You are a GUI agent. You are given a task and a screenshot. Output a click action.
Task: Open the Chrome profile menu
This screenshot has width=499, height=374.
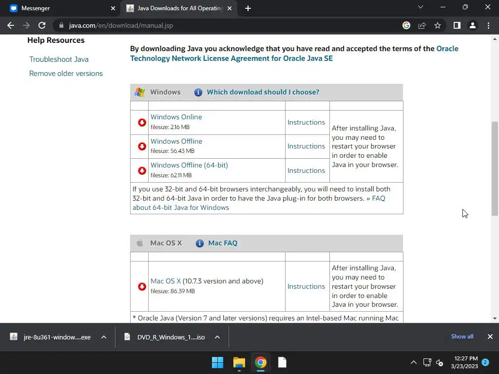point(473,25)
